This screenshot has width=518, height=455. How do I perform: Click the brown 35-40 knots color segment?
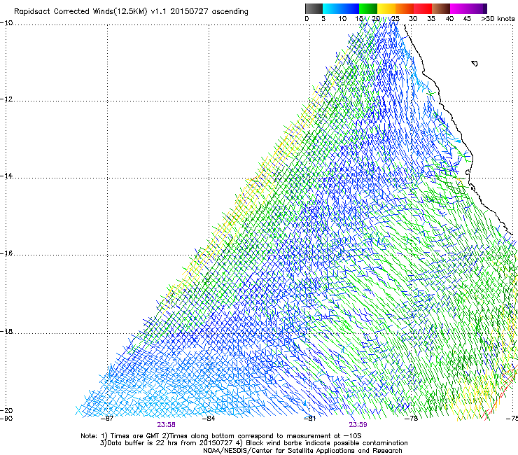[x=441, y=8]
